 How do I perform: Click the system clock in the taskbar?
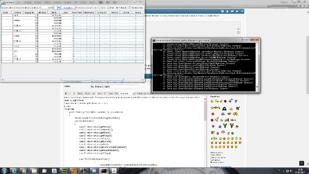300,171
